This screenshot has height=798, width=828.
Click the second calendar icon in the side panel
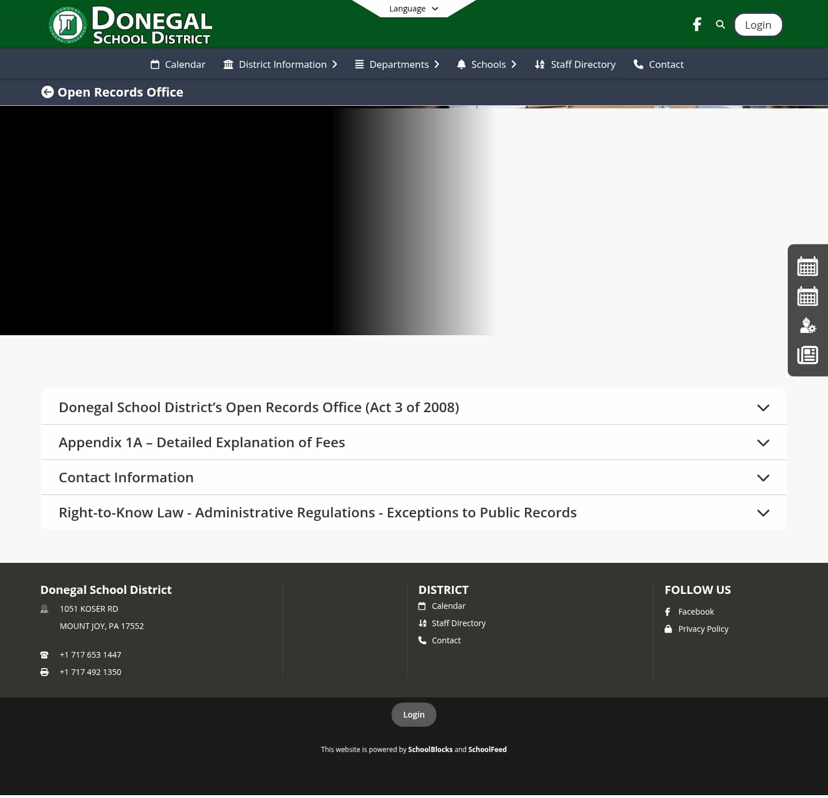click(x=807, y=297)
